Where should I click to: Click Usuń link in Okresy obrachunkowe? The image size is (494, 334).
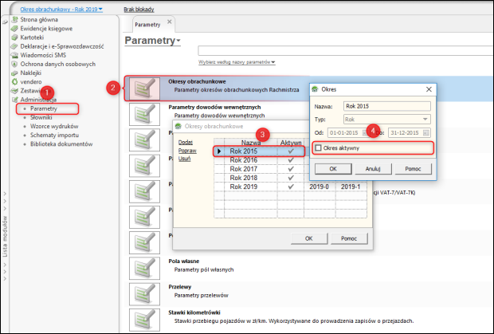[185, 159]
